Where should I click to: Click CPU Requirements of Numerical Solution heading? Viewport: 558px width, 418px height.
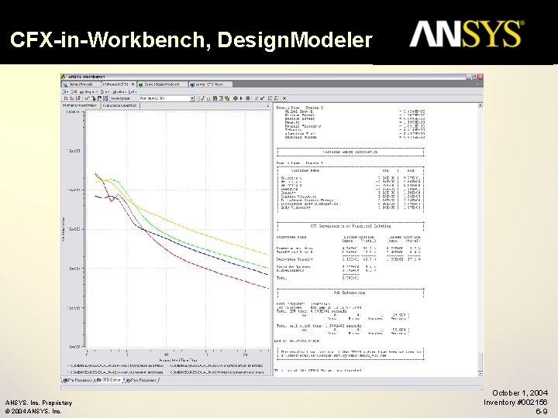(x=350, y=226)
